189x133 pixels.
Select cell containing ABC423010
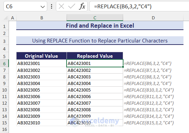95,123
